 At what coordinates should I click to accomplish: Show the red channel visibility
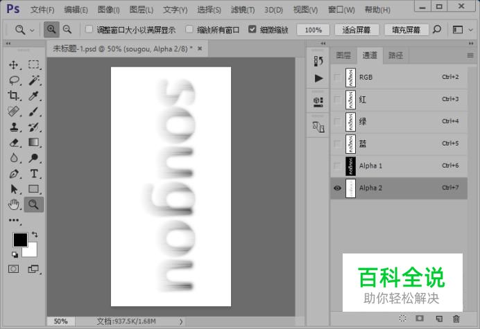[337, 99]
